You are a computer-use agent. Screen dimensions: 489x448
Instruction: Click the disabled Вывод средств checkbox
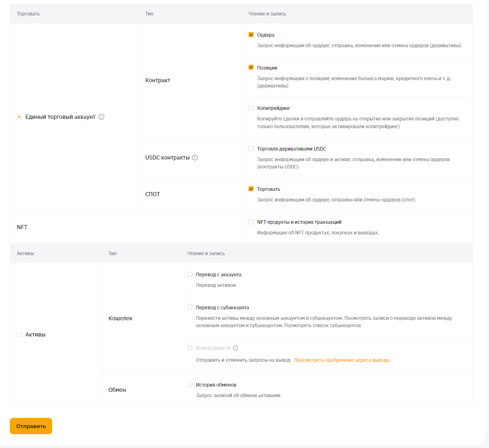(190, 347)
